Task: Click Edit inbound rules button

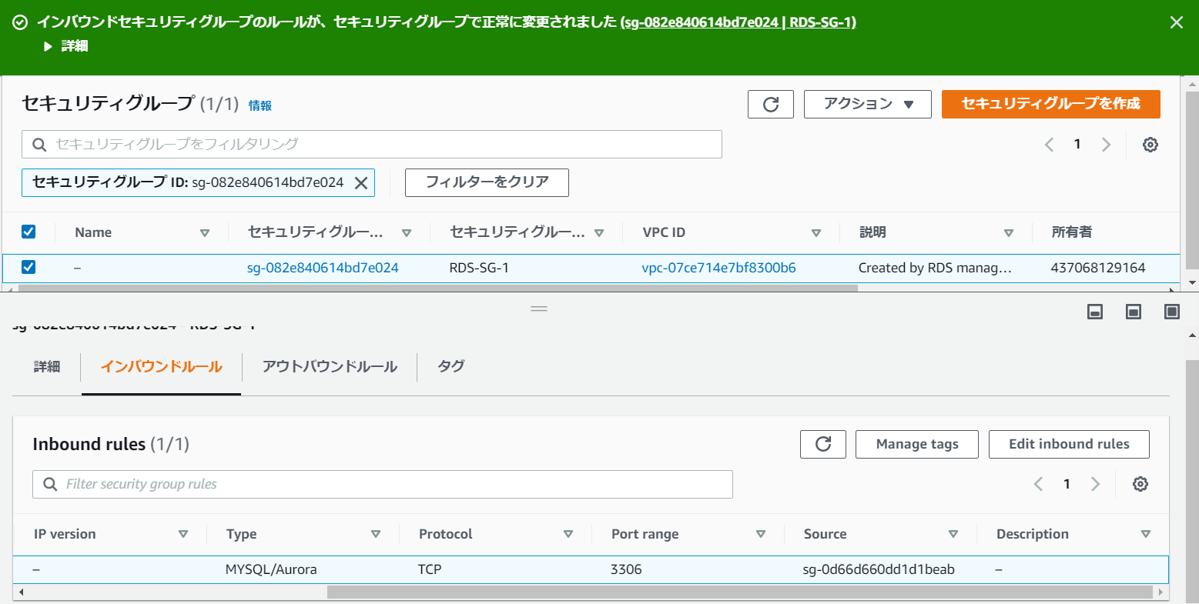Action: point(1069,444)
